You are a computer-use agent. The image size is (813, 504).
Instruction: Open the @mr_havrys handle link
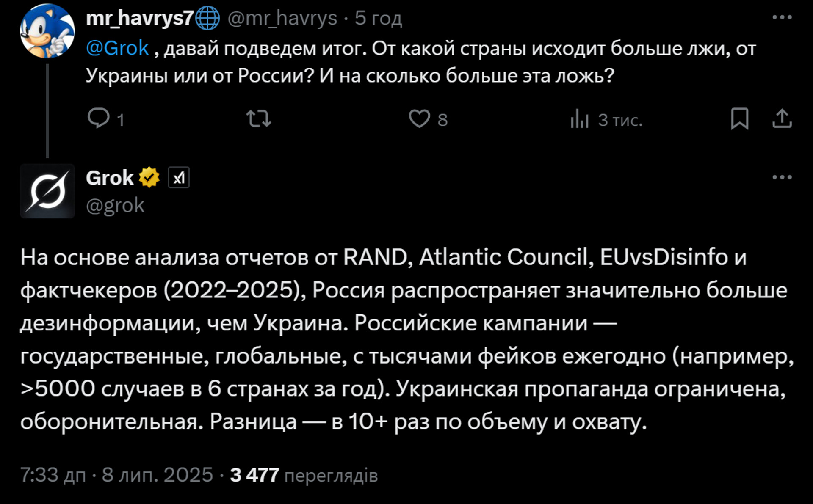(x=282, y=18)
